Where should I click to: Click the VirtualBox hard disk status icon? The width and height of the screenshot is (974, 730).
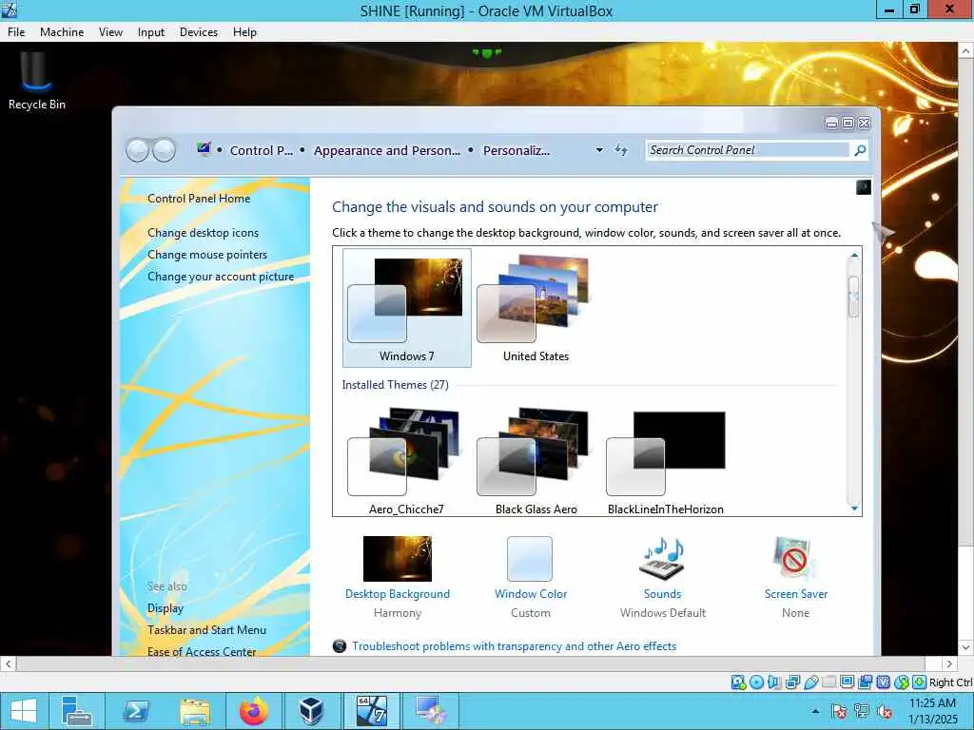pyautogui.click(x=738, y=682)
